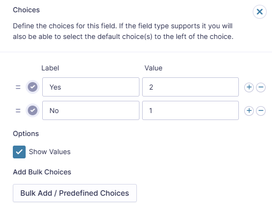Click the Show Values label text
Screen dimensions: 272x208
tap(50, 152)
